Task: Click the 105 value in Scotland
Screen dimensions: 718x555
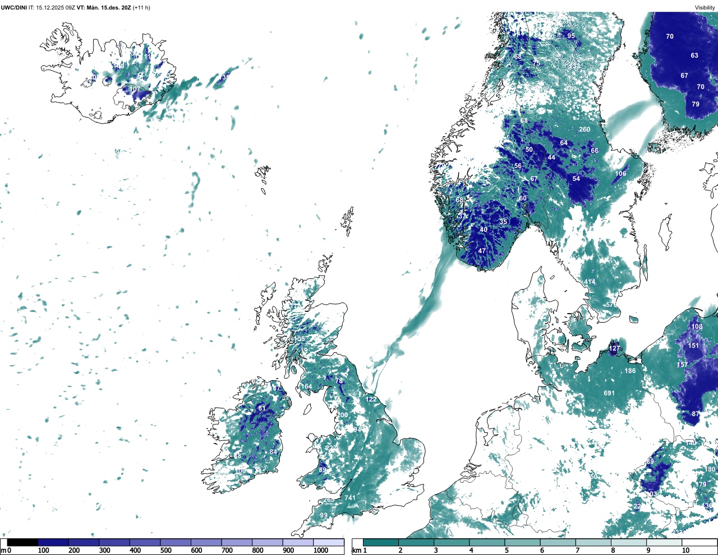Action: click(300, 339)
